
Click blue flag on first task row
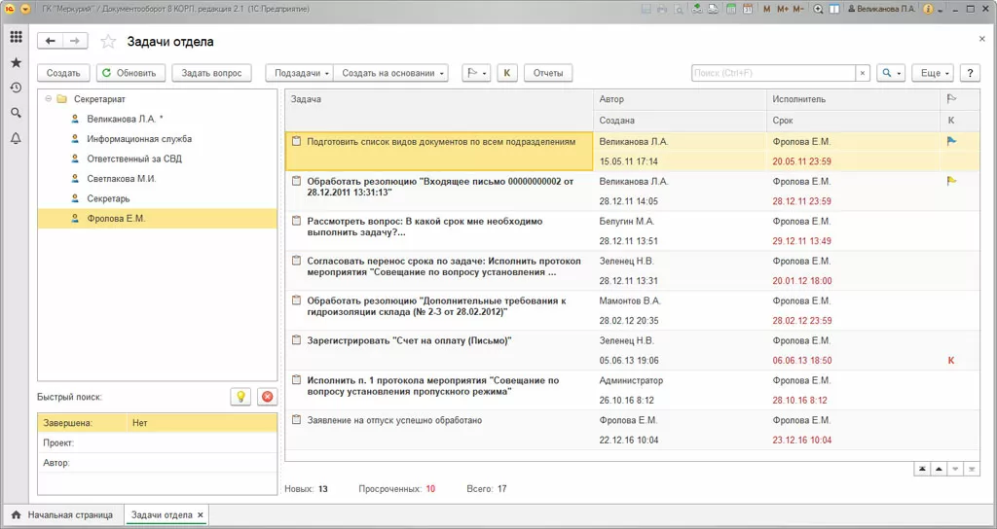[951, 142]
